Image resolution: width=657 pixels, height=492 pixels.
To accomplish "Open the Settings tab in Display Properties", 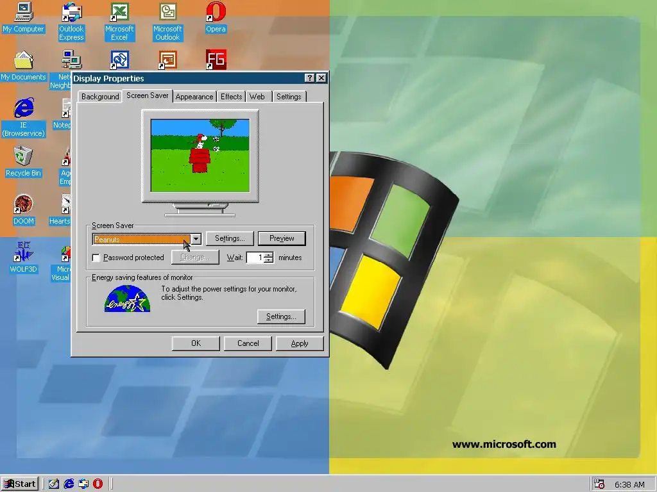I will [x=289, y=97].
